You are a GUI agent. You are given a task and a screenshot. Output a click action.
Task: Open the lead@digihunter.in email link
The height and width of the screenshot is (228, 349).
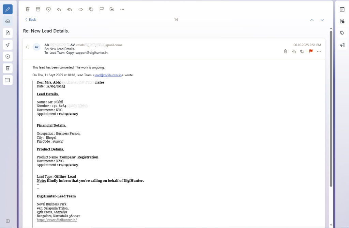[108, 75]
